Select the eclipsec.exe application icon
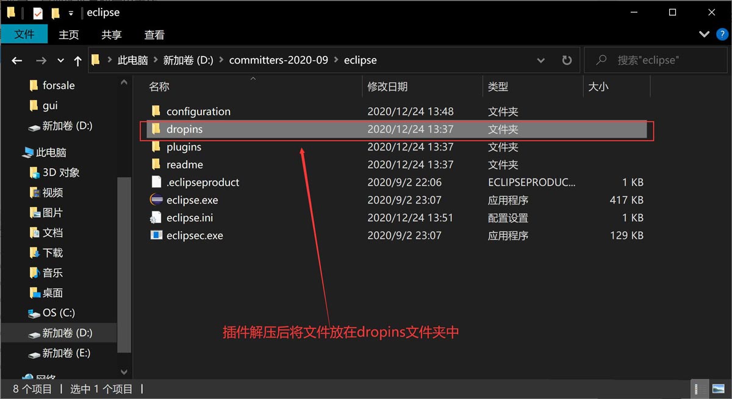The image size is (732, 399). [x=156, y=235]
